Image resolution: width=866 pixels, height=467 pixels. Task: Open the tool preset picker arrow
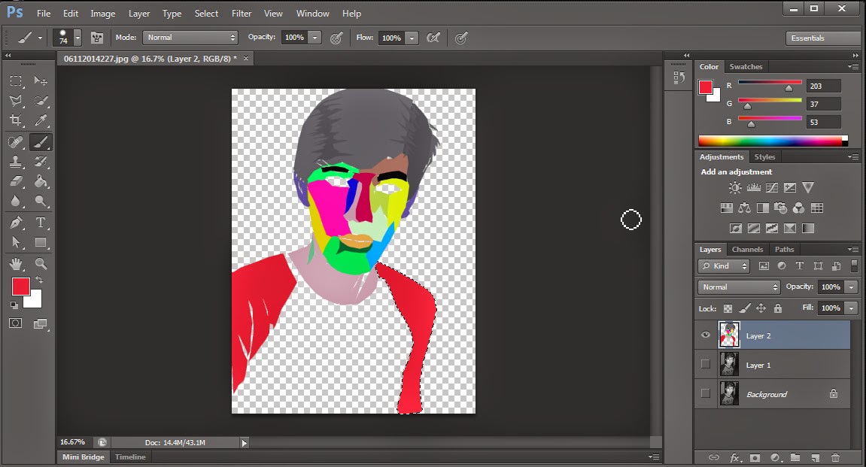[x=40, y=38]
